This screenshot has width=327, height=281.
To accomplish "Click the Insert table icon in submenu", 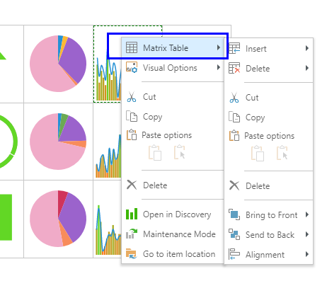I will click(234, 48).
